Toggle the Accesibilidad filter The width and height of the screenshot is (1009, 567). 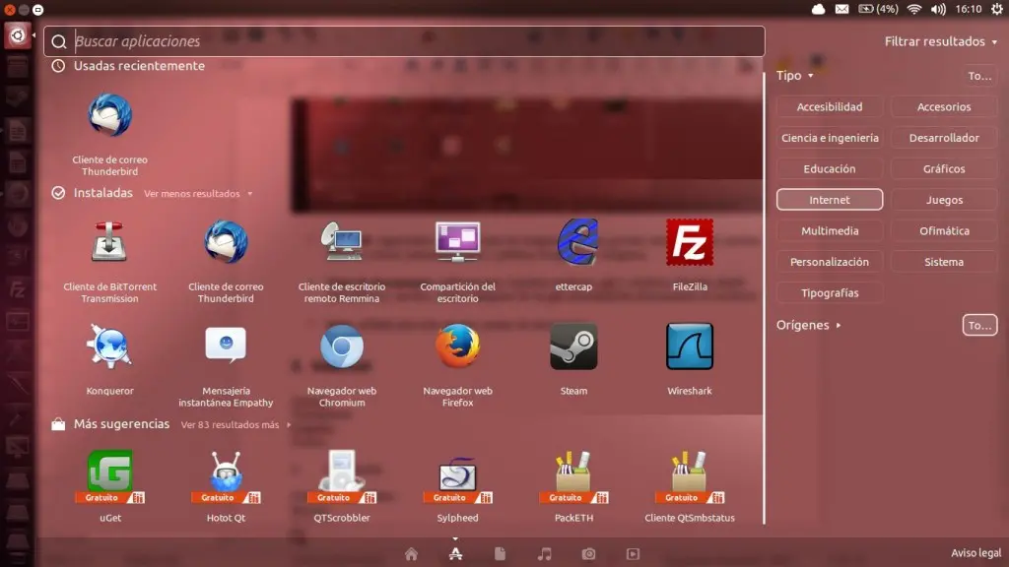point(830,106)
